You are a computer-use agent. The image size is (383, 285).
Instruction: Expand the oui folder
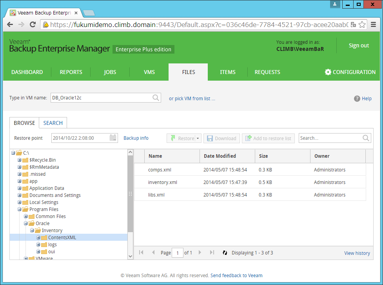[x=38, y=252]
